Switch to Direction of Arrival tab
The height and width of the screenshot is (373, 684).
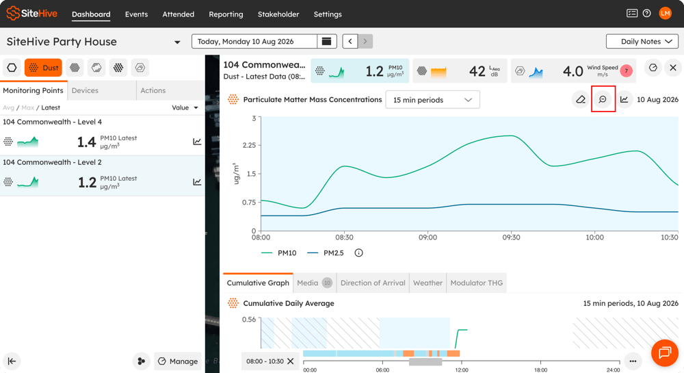373,283
